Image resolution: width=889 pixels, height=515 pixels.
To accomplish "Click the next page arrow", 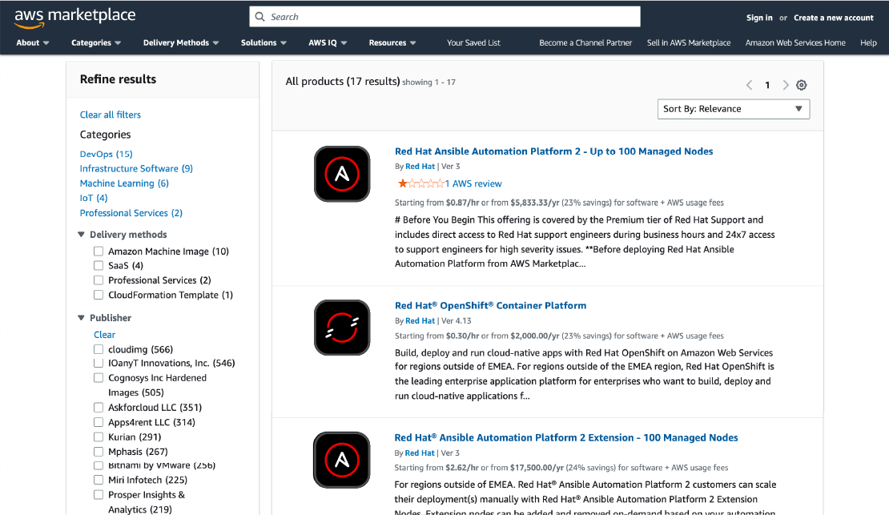I will coord(786,85).
